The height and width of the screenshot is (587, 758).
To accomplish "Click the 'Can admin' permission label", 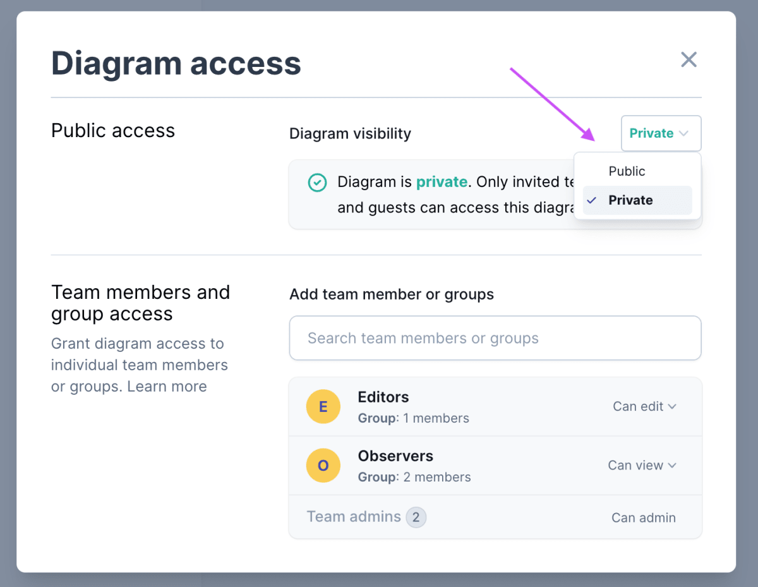I will pyautogui.click(x=643, y=517).
